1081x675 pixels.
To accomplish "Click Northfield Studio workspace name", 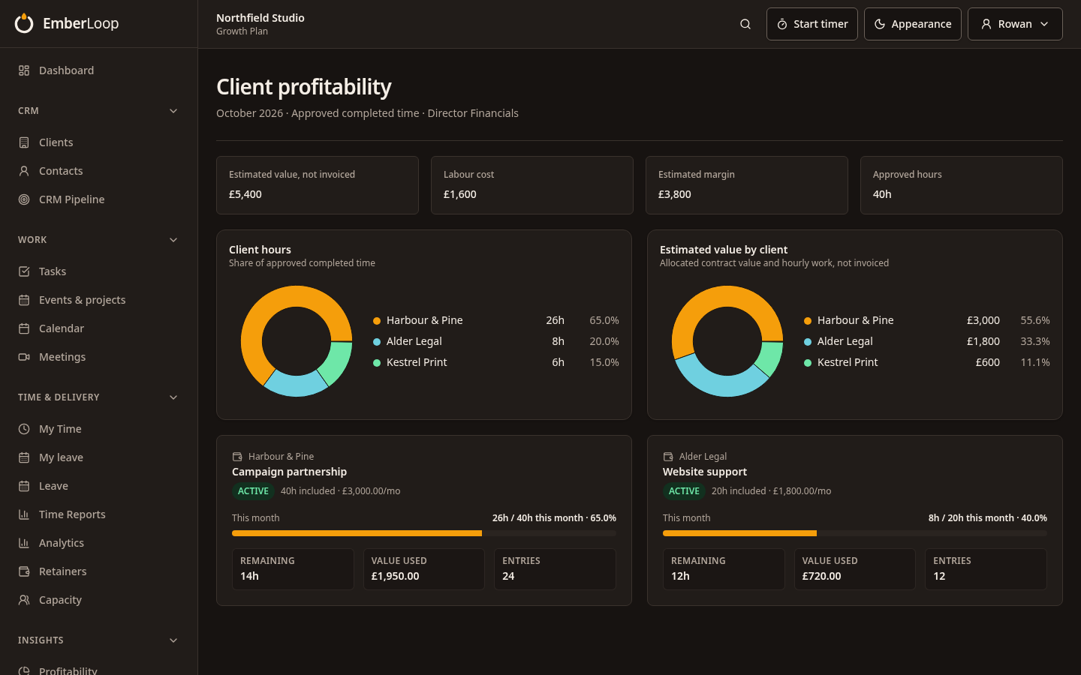I will 260,18.
